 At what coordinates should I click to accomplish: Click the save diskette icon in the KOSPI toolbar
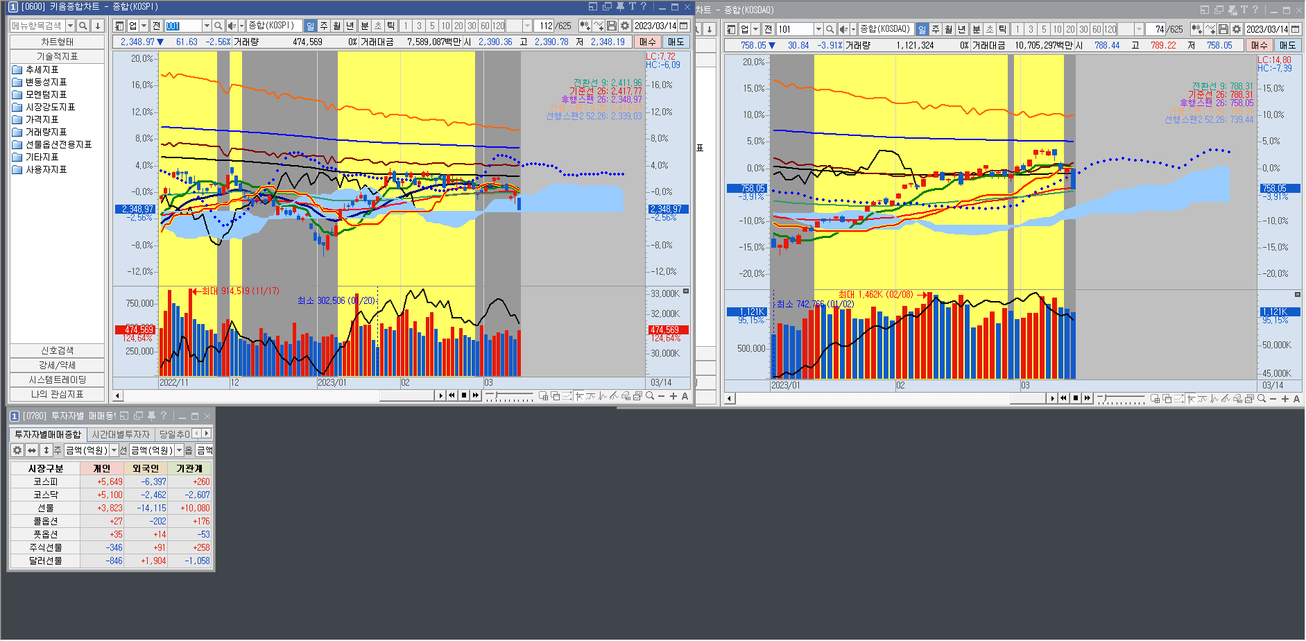click(x=611, y=26)
